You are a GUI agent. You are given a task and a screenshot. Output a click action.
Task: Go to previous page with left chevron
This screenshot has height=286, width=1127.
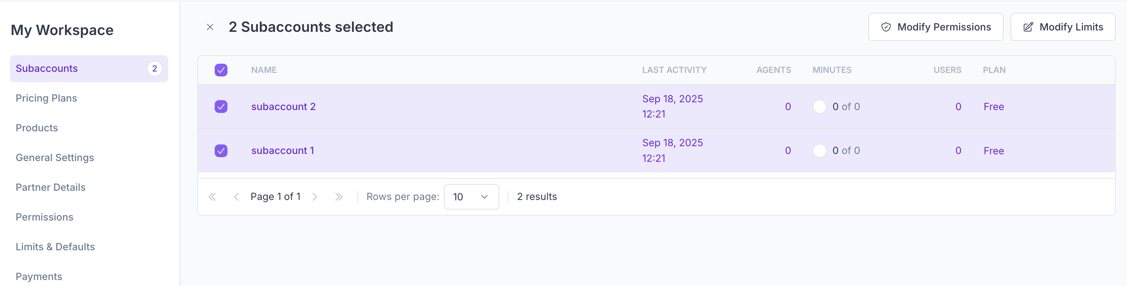(236, 196)
